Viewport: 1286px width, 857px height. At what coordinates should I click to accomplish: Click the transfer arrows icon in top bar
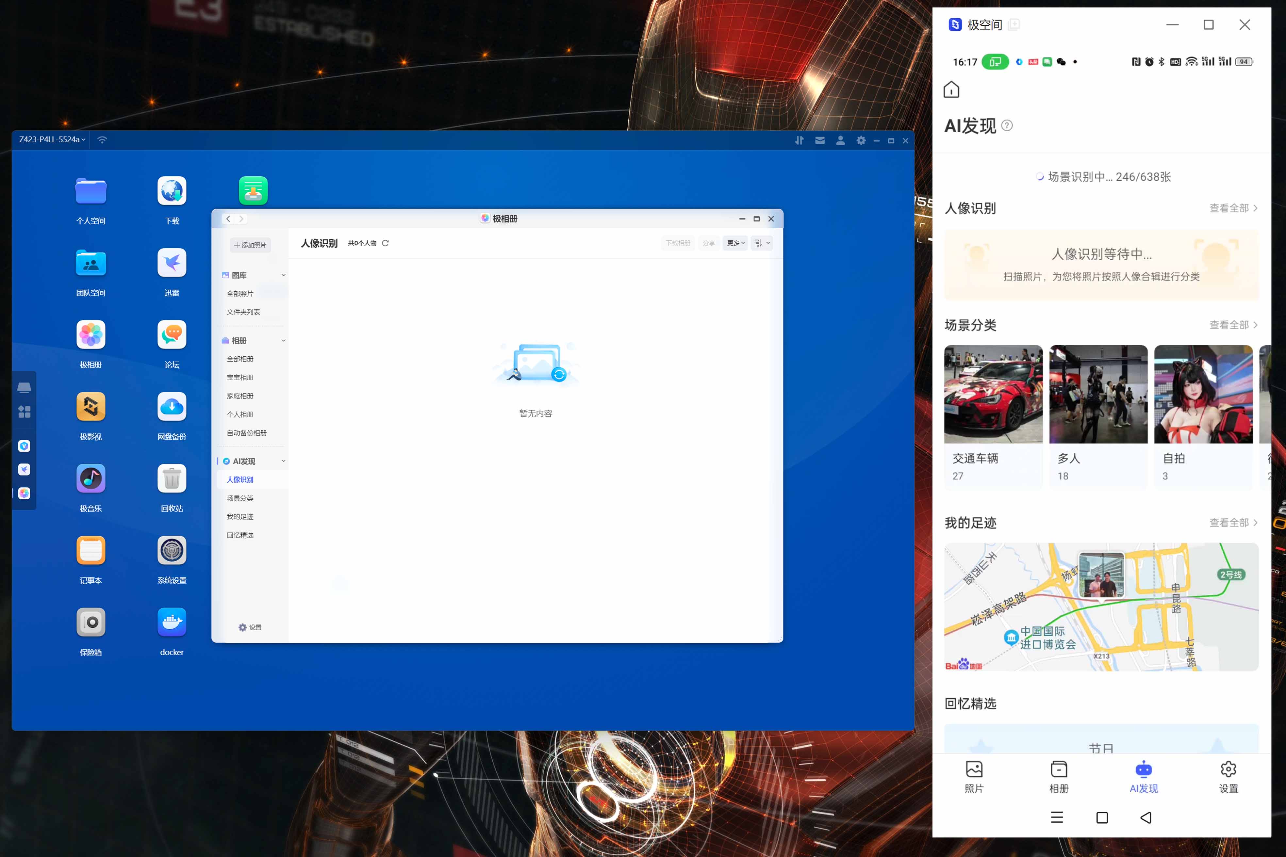pos(800,140)
